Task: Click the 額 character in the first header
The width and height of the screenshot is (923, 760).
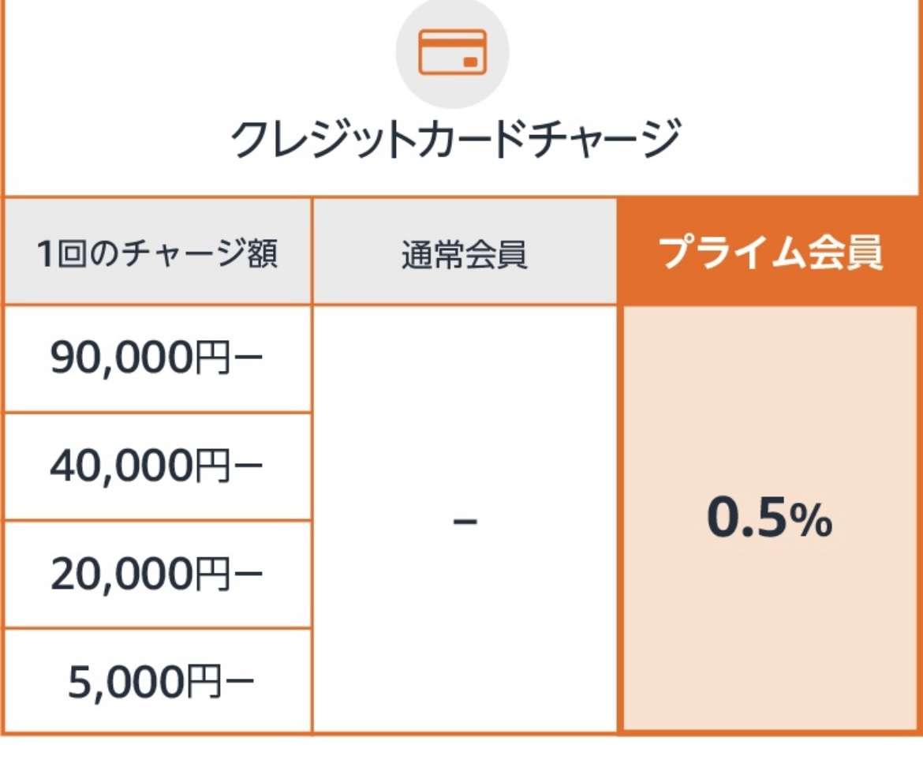Action: tap(263, 253)
